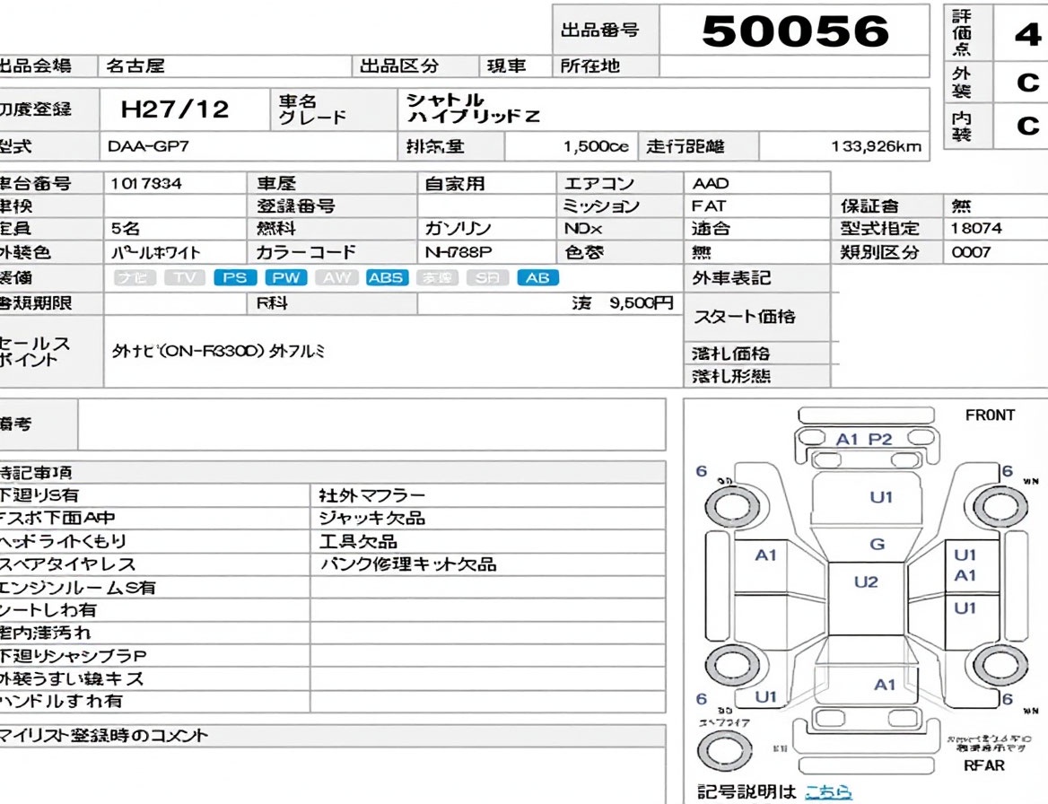Select the exterior color パールホワイト

coord(156,253)
